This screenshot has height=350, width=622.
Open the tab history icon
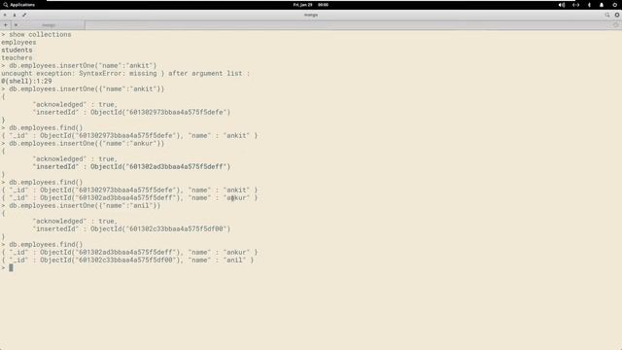point(615,25)
